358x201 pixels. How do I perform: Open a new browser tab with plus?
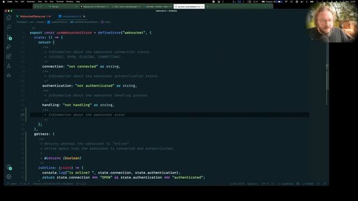tap(208, 7)
